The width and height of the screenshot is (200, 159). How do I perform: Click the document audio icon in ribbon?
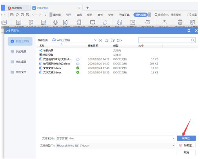[65, 22]
